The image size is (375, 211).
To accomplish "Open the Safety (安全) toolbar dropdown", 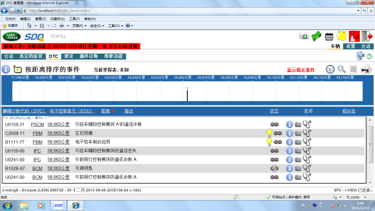I will [x=97, y=26].
